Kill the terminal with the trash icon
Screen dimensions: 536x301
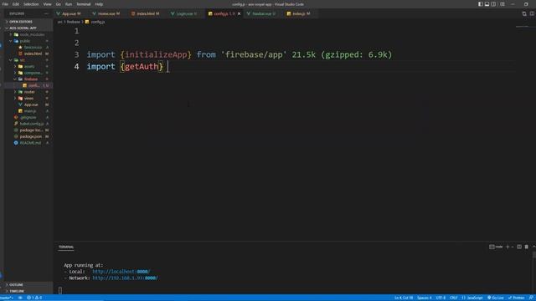[527, 247]
